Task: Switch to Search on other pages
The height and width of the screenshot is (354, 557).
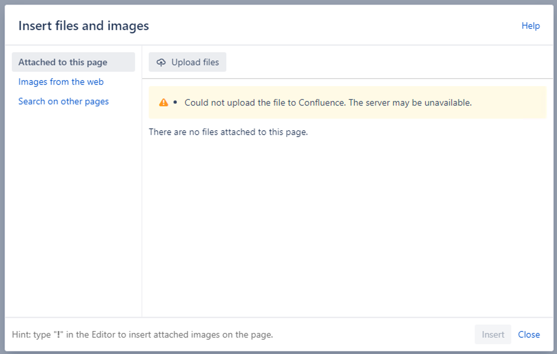Action: point(64,101)
